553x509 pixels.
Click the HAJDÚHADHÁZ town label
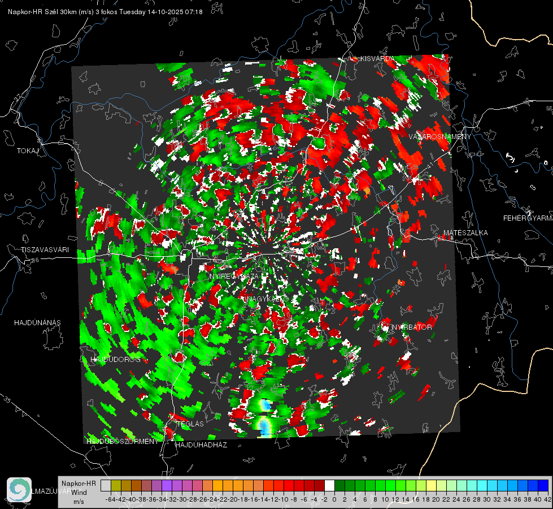click(x=201, y=445)
